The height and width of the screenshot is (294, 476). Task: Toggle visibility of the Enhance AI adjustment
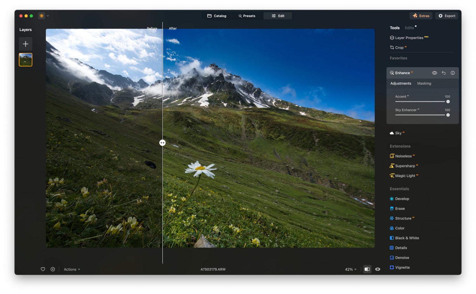[434, 73]
